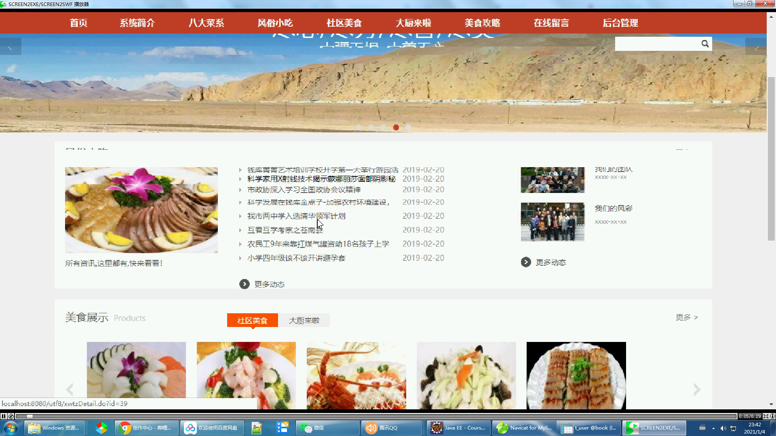Click 更多 > link in 美食展示
Screen dimensions: 776x436
[687, 317]
